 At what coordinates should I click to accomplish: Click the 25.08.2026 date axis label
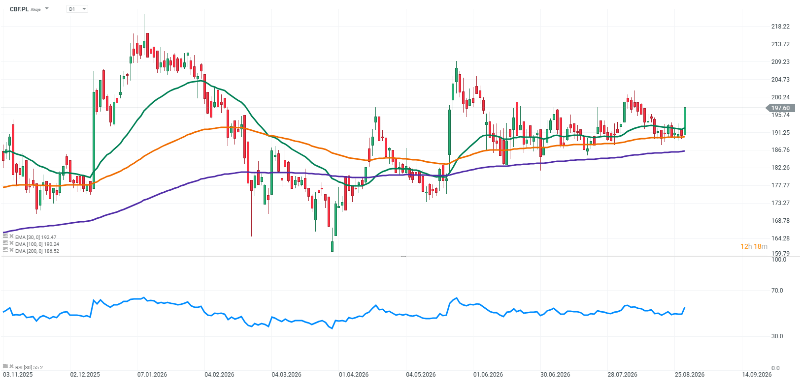coord(690,375)
